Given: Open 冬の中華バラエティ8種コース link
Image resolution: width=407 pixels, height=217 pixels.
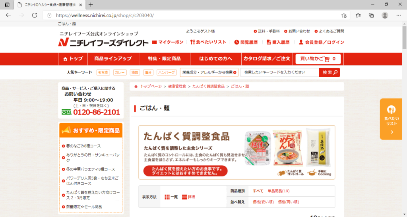Looking at the screenshot, I should click(91, 169).
